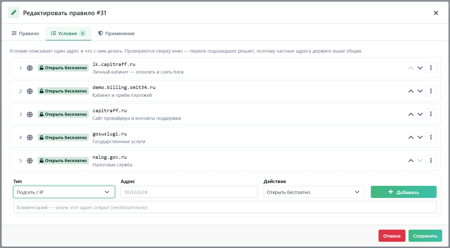Image resolution: width=450 pixels, height=248 pixels.
Task: Click the Открыть бесплатно badge for demo.billing.smit34.ru
Action: [63, 91]
